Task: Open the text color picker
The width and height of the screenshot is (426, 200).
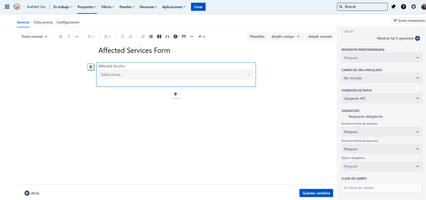Action: [107, 36]
